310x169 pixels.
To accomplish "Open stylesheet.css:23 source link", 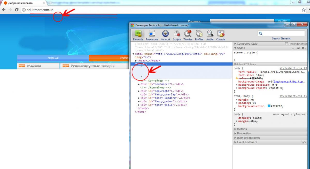I will click(293, 68).
